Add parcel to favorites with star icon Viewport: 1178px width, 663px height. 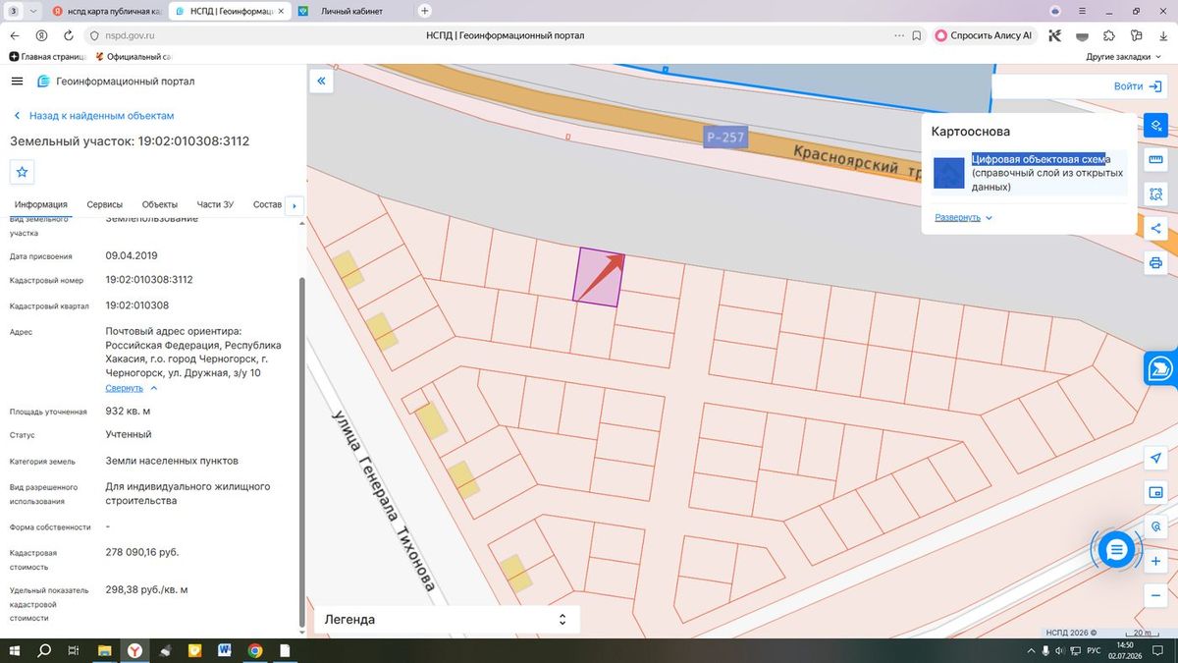click(22, 171)
